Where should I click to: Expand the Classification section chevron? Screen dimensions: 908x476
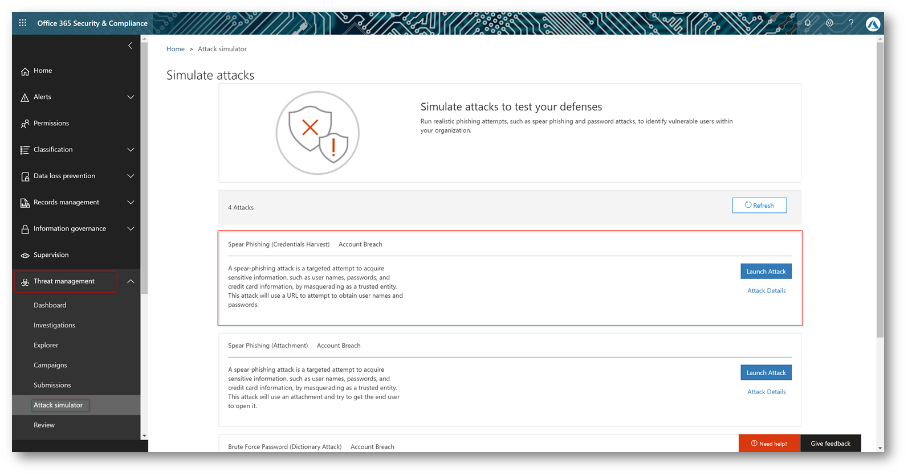131,150
